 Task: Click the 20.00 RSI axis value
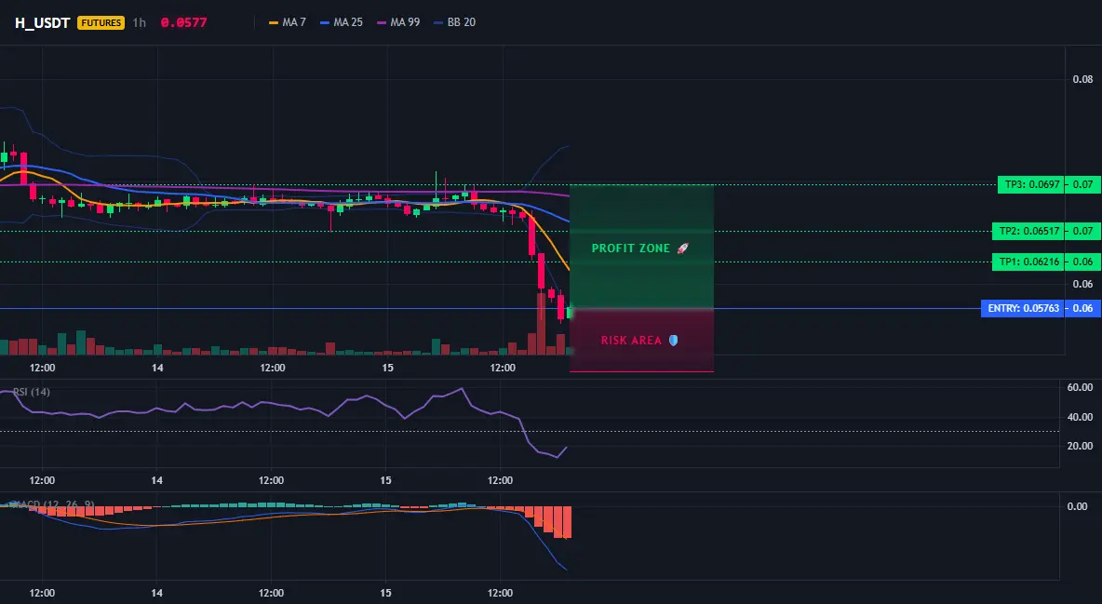tap(1080, 446)
